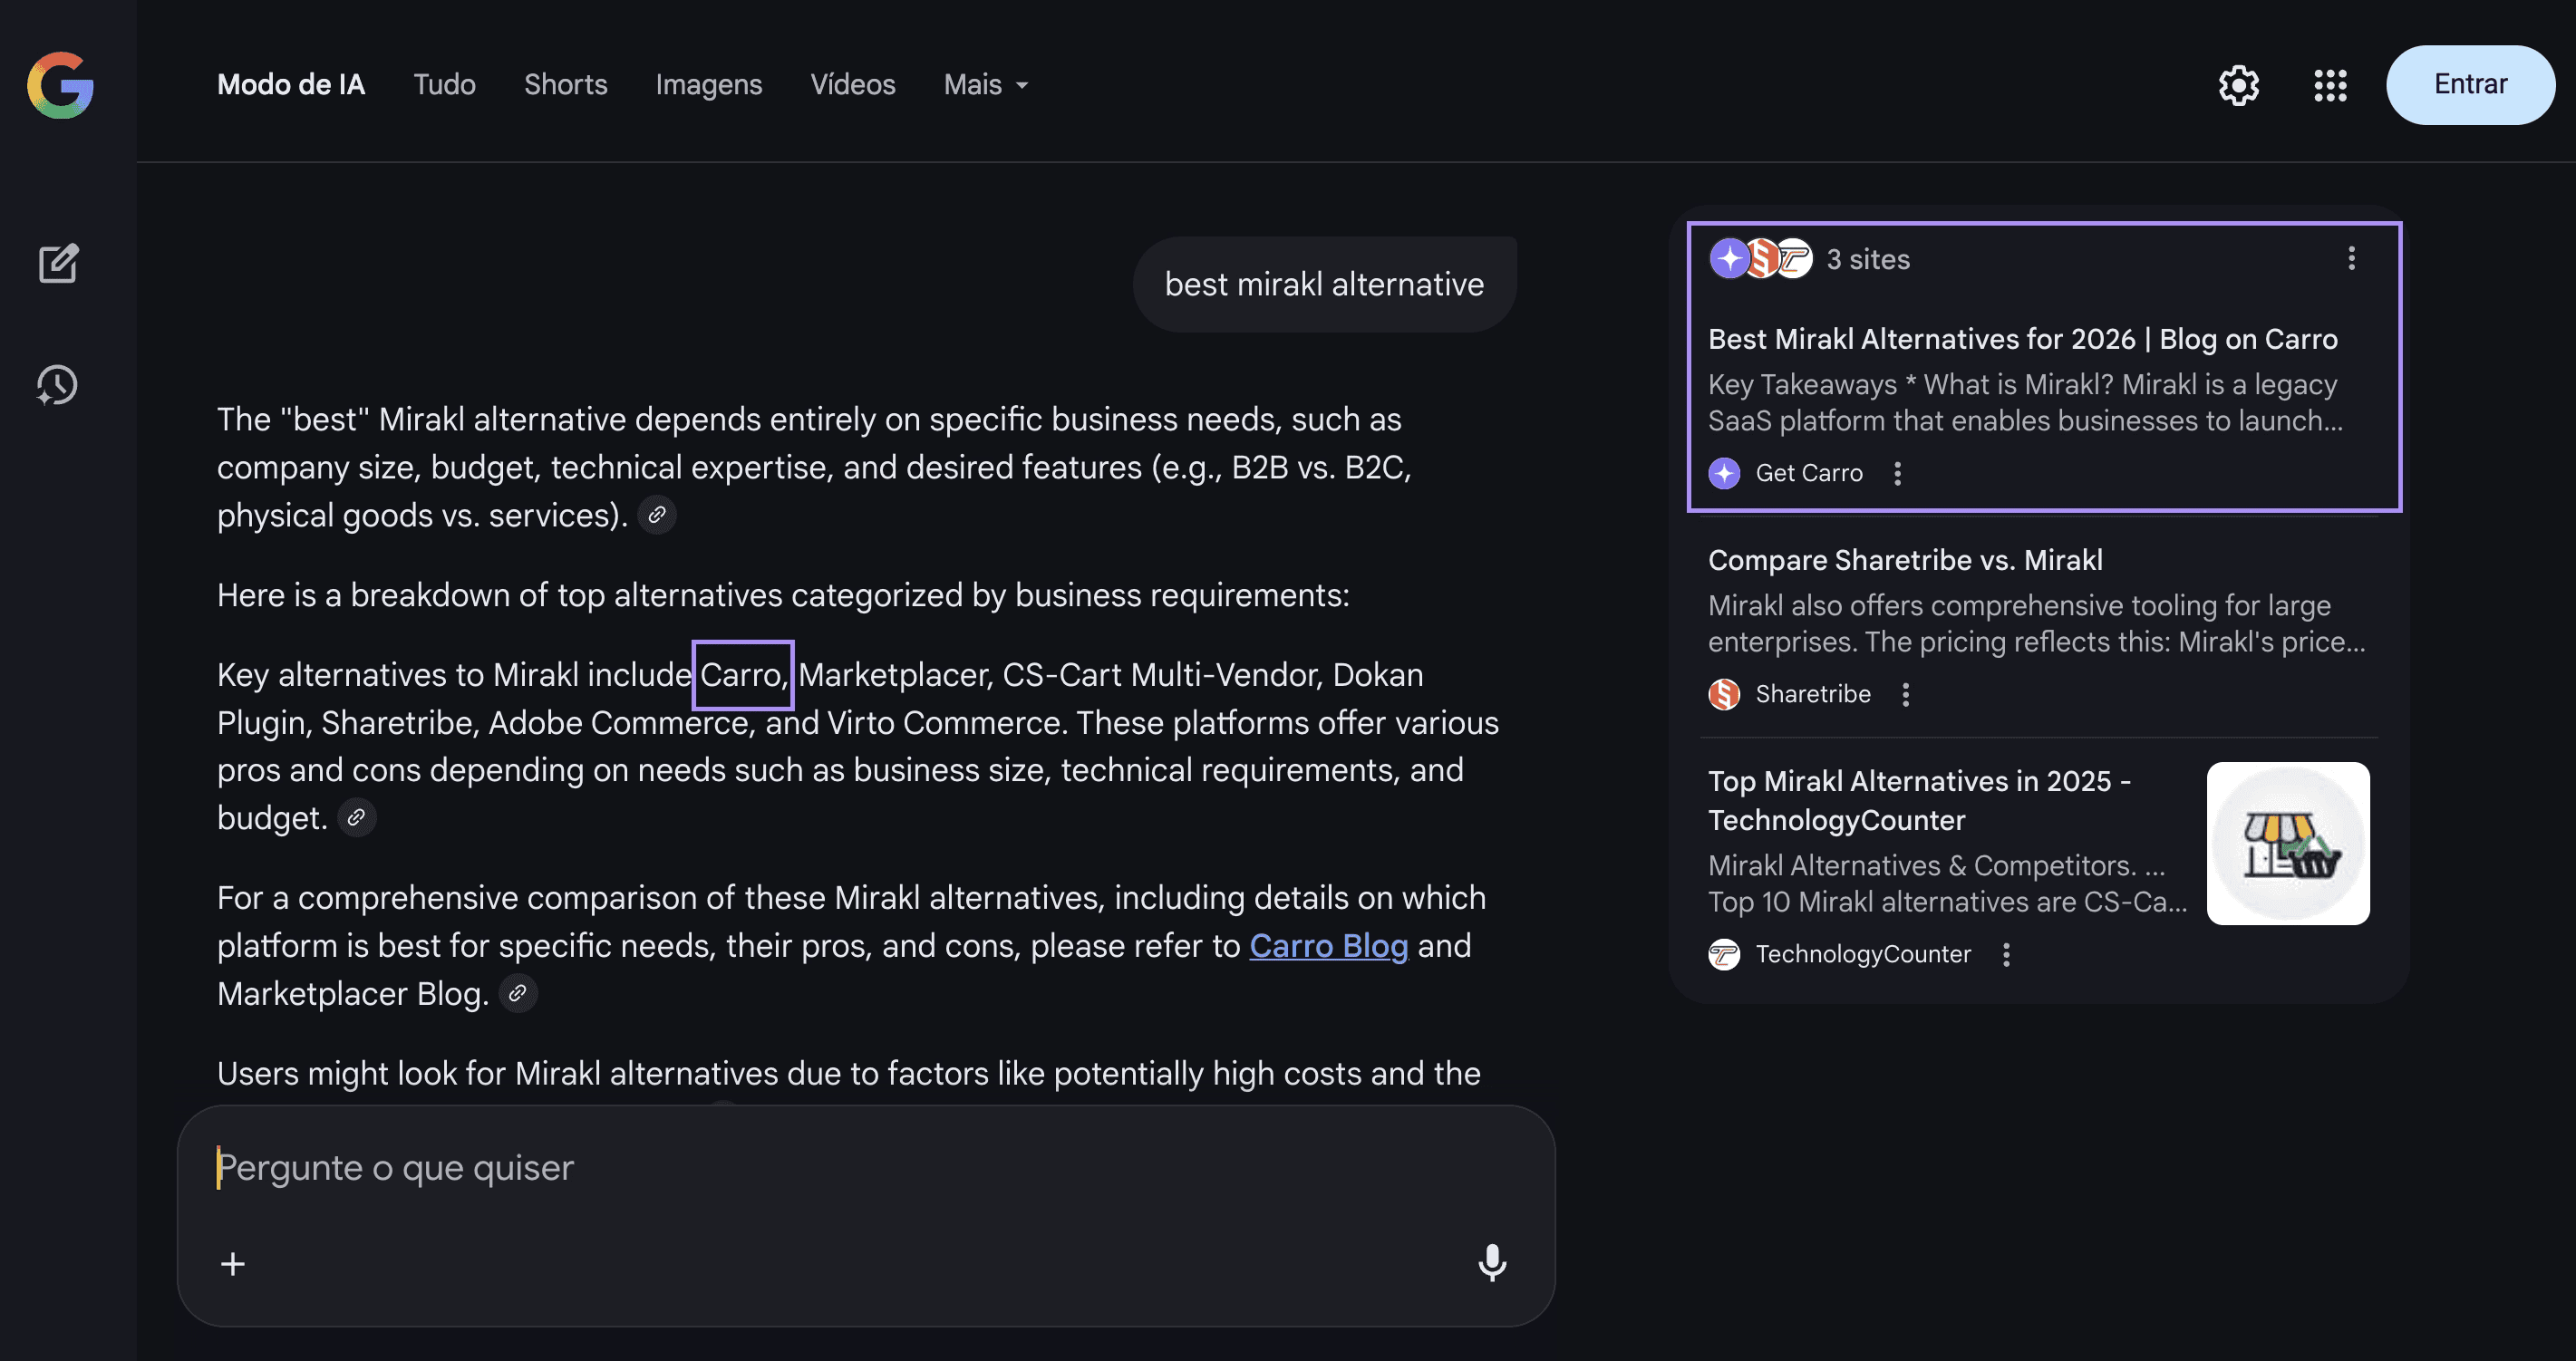Click the 'TechnologyCounter' source name
This screenshot has width=2576, height=1361.
pyautogui.click(x=1863, y=954)
